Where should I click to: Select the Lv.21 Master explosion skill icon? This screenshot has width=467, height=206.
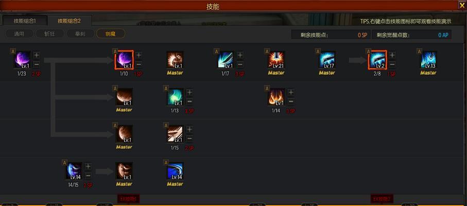pos(276,60)
